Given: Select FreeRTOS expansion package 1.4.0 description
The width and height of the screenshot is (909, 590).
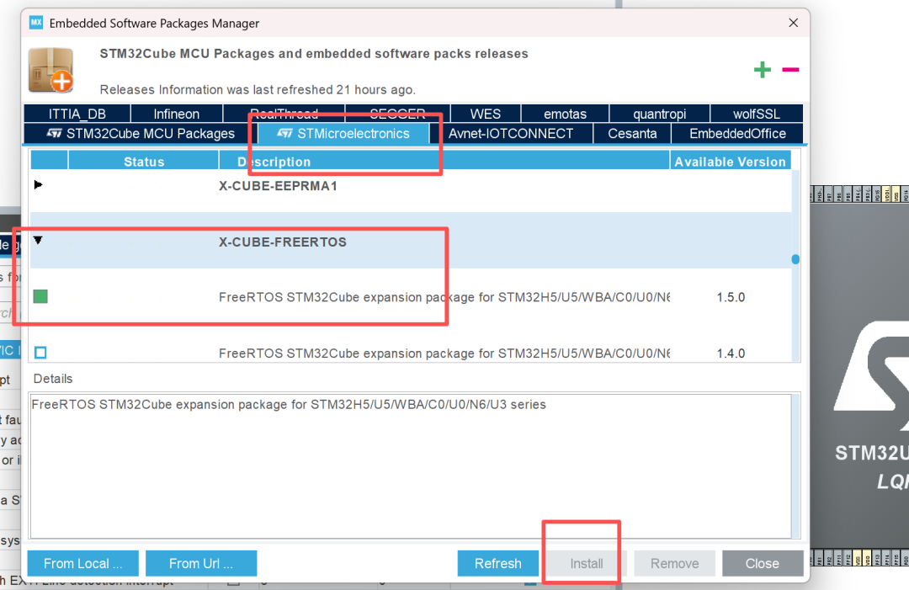Looking at the screenshot, I should (444, 353).
